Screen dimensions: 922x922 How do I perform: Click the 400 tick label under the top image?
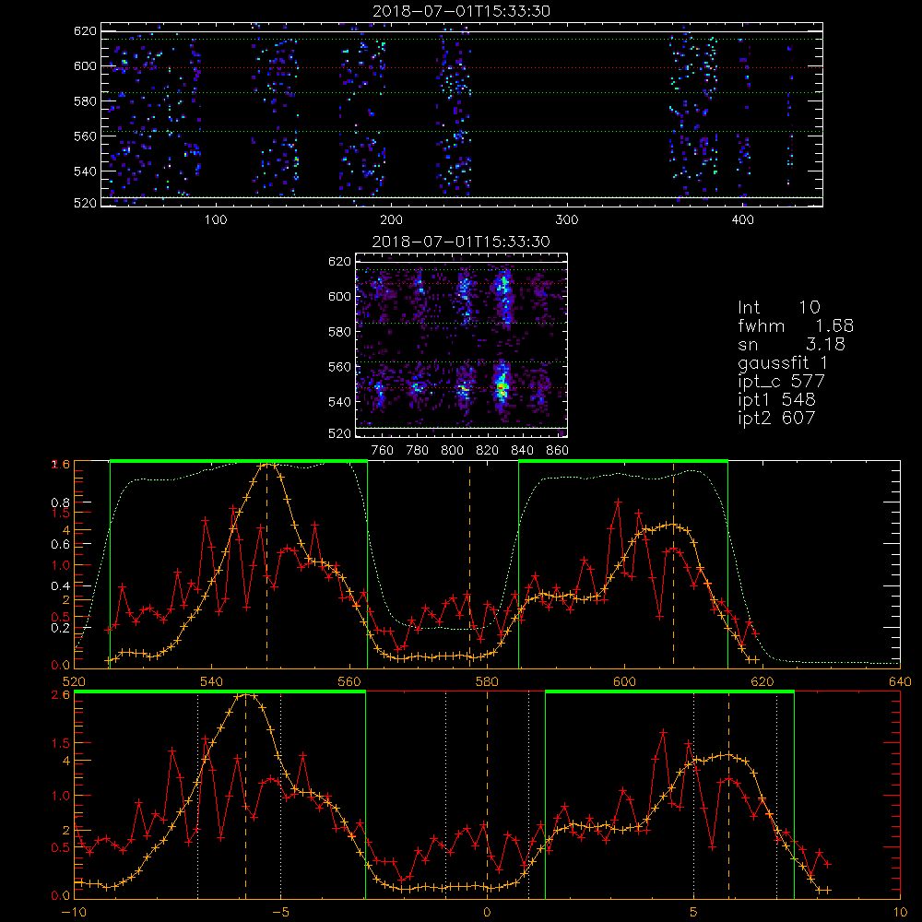click(x=742, y=220)
